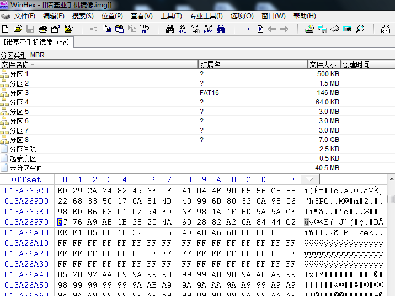Click the Undo arrow icon

(x=94, y=29)
